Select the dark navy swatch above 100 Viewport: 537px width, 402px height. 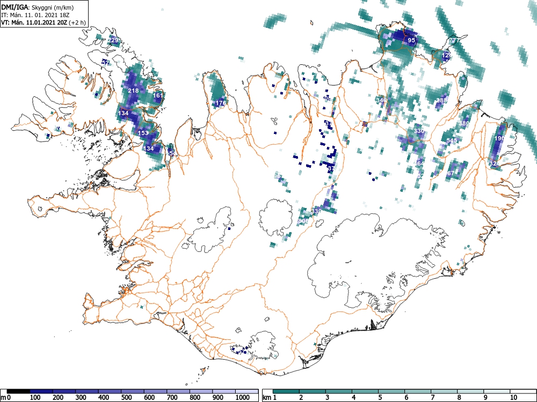coord(41,391)
